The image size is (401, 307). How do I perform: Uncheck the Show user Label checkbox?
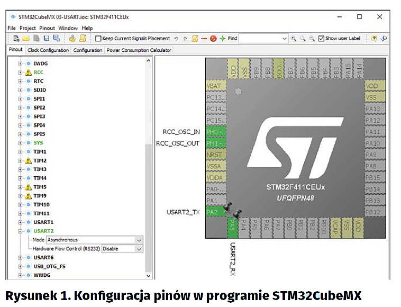pyautogui.click(x=321, y=39)
